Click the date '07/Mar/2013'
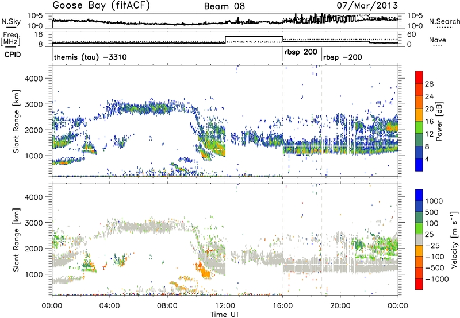This screenshot has width=460, height=318. [x=367, y=6]
